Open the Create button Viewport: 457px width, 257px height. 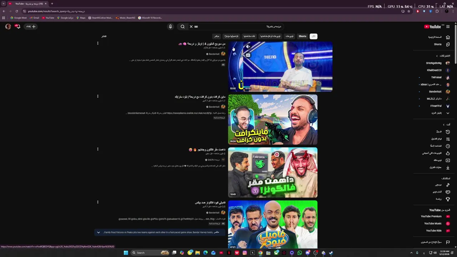point(31,26)
